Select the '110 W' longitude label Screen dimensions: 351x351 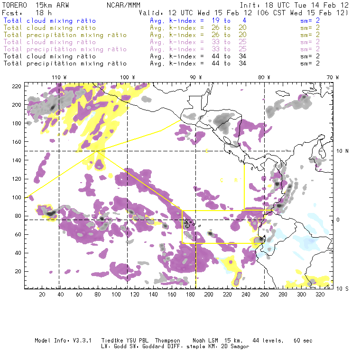pos(59,77)
